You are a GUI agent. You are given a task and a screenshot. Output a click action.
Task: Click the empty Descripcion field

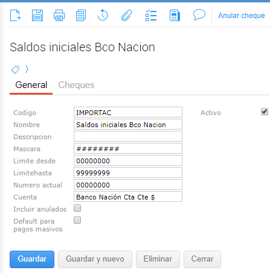click(x=128, y=136)
